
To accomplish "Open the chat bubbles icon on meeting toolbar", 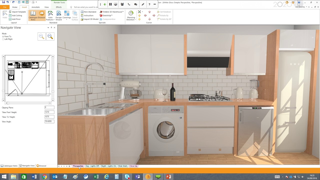I will coord(135,4).
